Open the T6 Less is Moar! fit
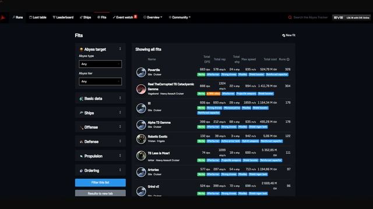373x209 pixels. (x=159, y=153)
